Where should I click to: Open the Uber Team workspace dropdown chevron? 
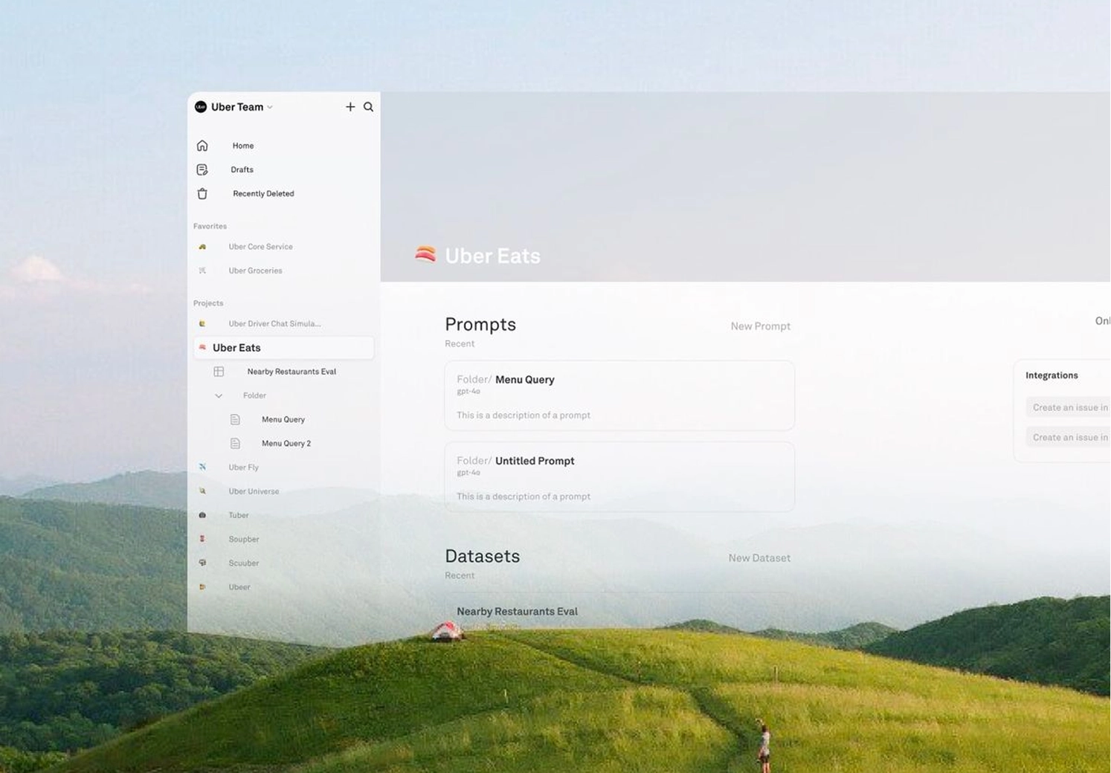point(270,107)
